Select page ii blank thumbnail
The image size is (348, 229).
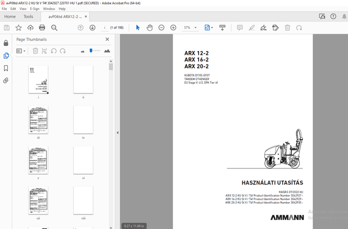pos(83,80)
